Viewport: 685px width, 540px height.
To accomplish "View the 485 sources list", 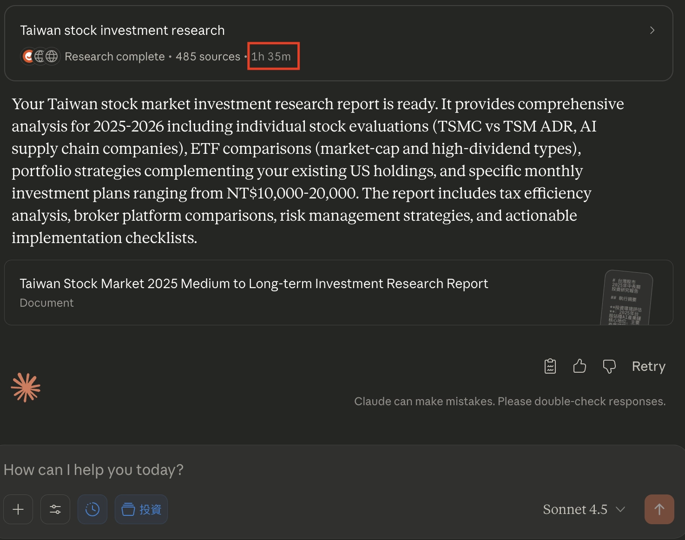I will 208,57.
